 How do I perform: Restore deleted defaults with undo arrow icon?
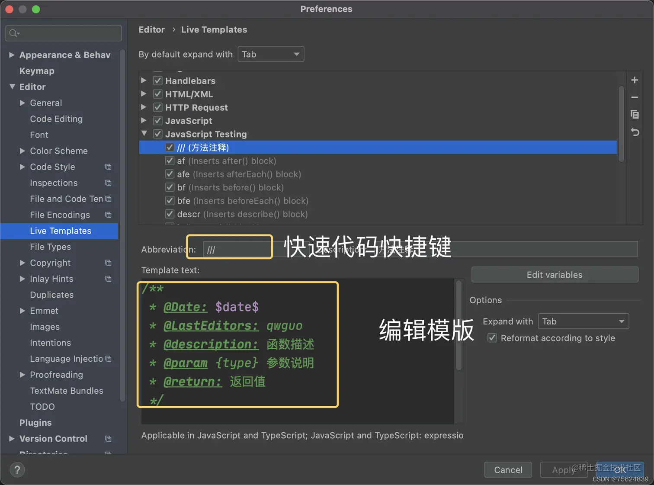(x=635, y=132)
